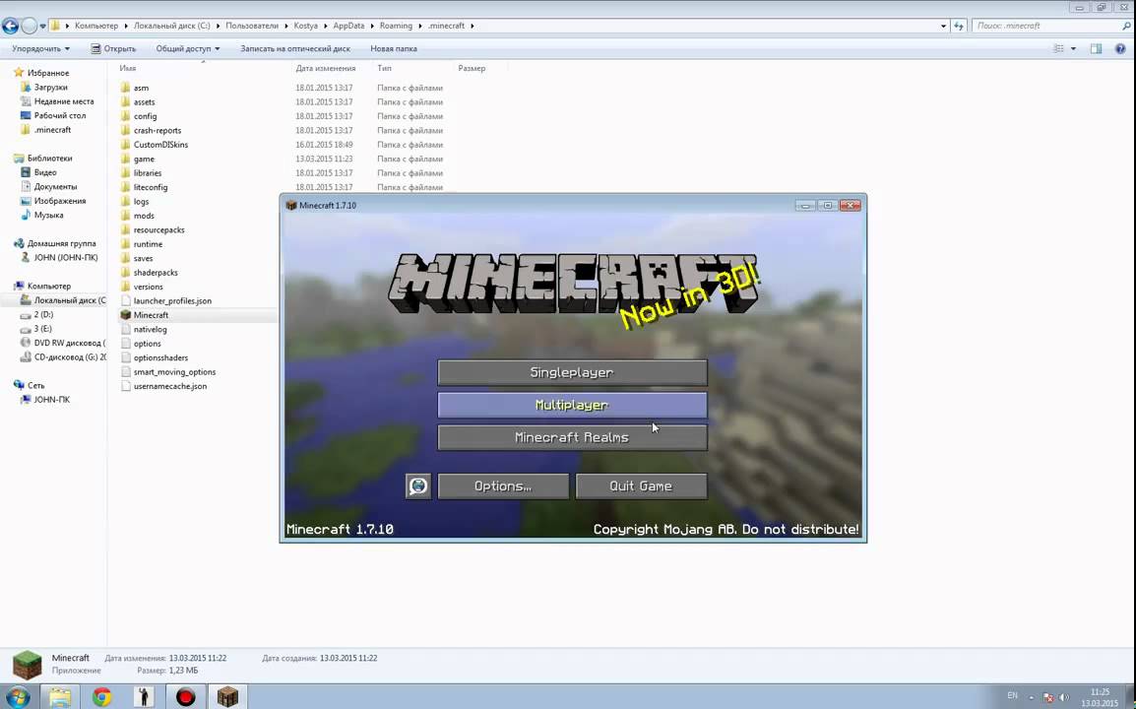This screenshot has height=709, width=1136.
Task: Toggle the preview pane icon
Action: click(1097, 48)
